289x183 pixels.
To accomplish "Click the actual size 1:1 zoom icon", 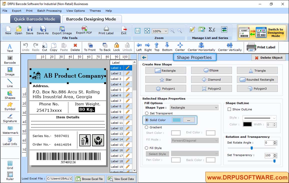I will click(x=138, y=31).
